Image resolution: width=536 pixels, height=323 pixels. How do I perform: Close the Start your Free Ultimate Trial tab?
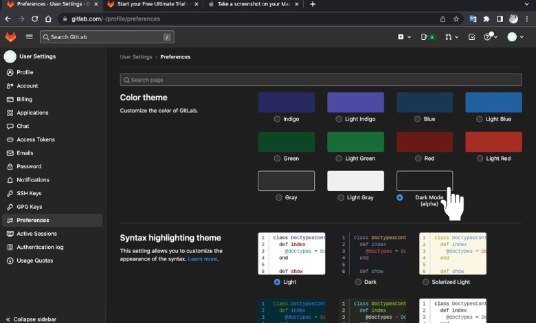coord(197,4)
